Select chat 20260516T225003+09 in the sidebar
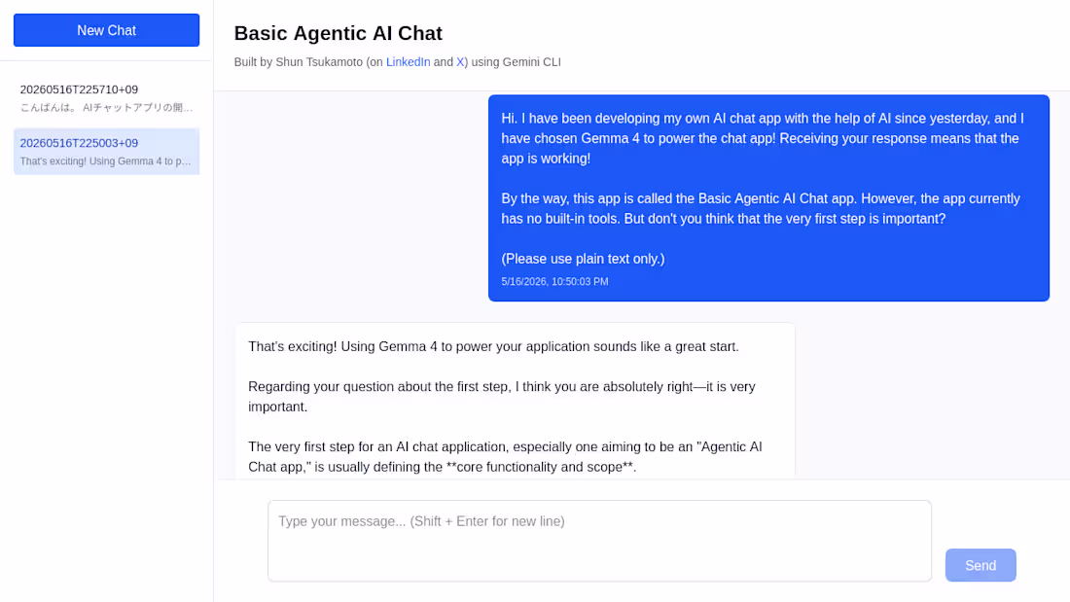This screenshot has width=1070, height=602. [x=106, y=152]
